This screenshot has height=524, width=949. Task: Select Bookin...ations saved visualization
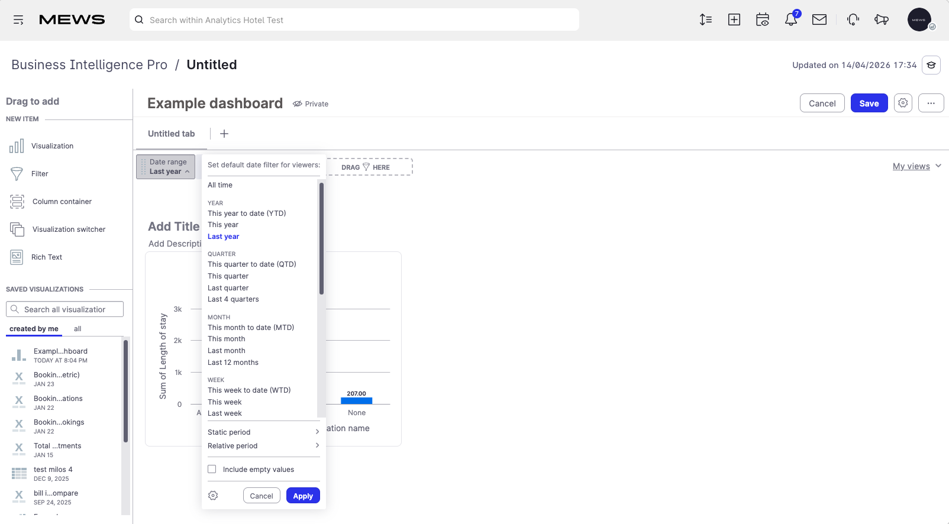[x=58, y=403]
